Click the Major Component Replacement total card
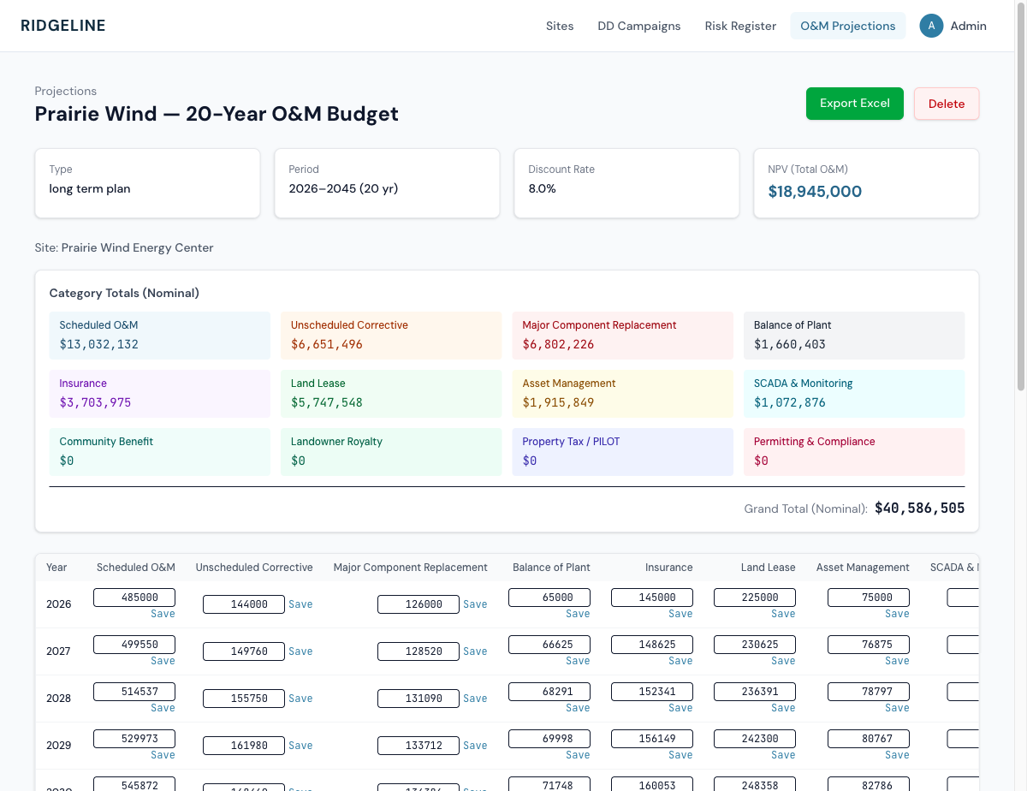The height and width of the screenshot is (791, 1027). (x=622, y=336)
